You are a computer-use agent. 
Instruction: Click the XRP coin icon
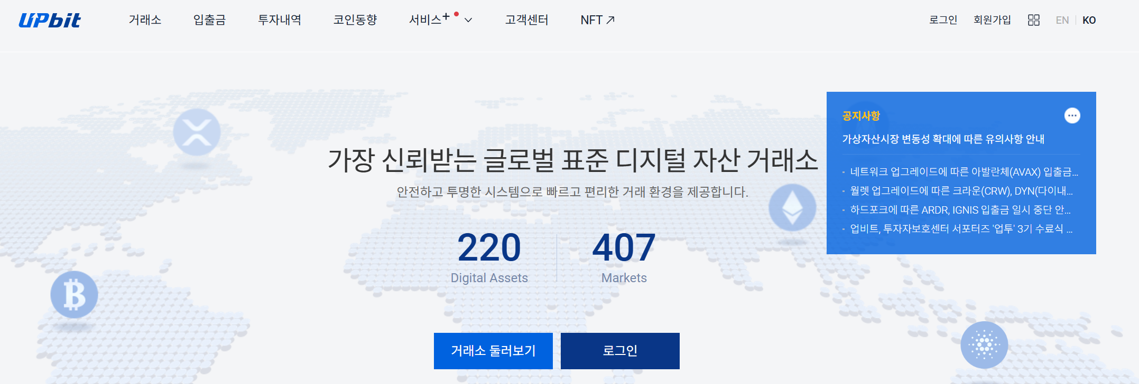coord(197,132)
